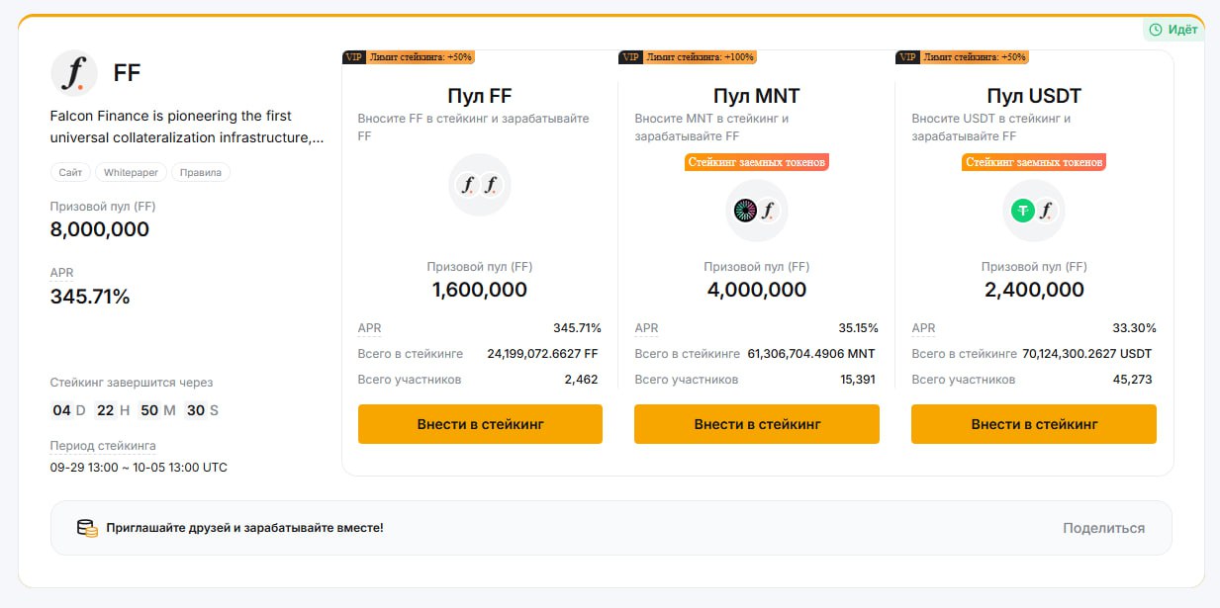Click the VIP badge on Пул FF
This screenshot has width=1220, height=608.
click(x=354, y=57)
